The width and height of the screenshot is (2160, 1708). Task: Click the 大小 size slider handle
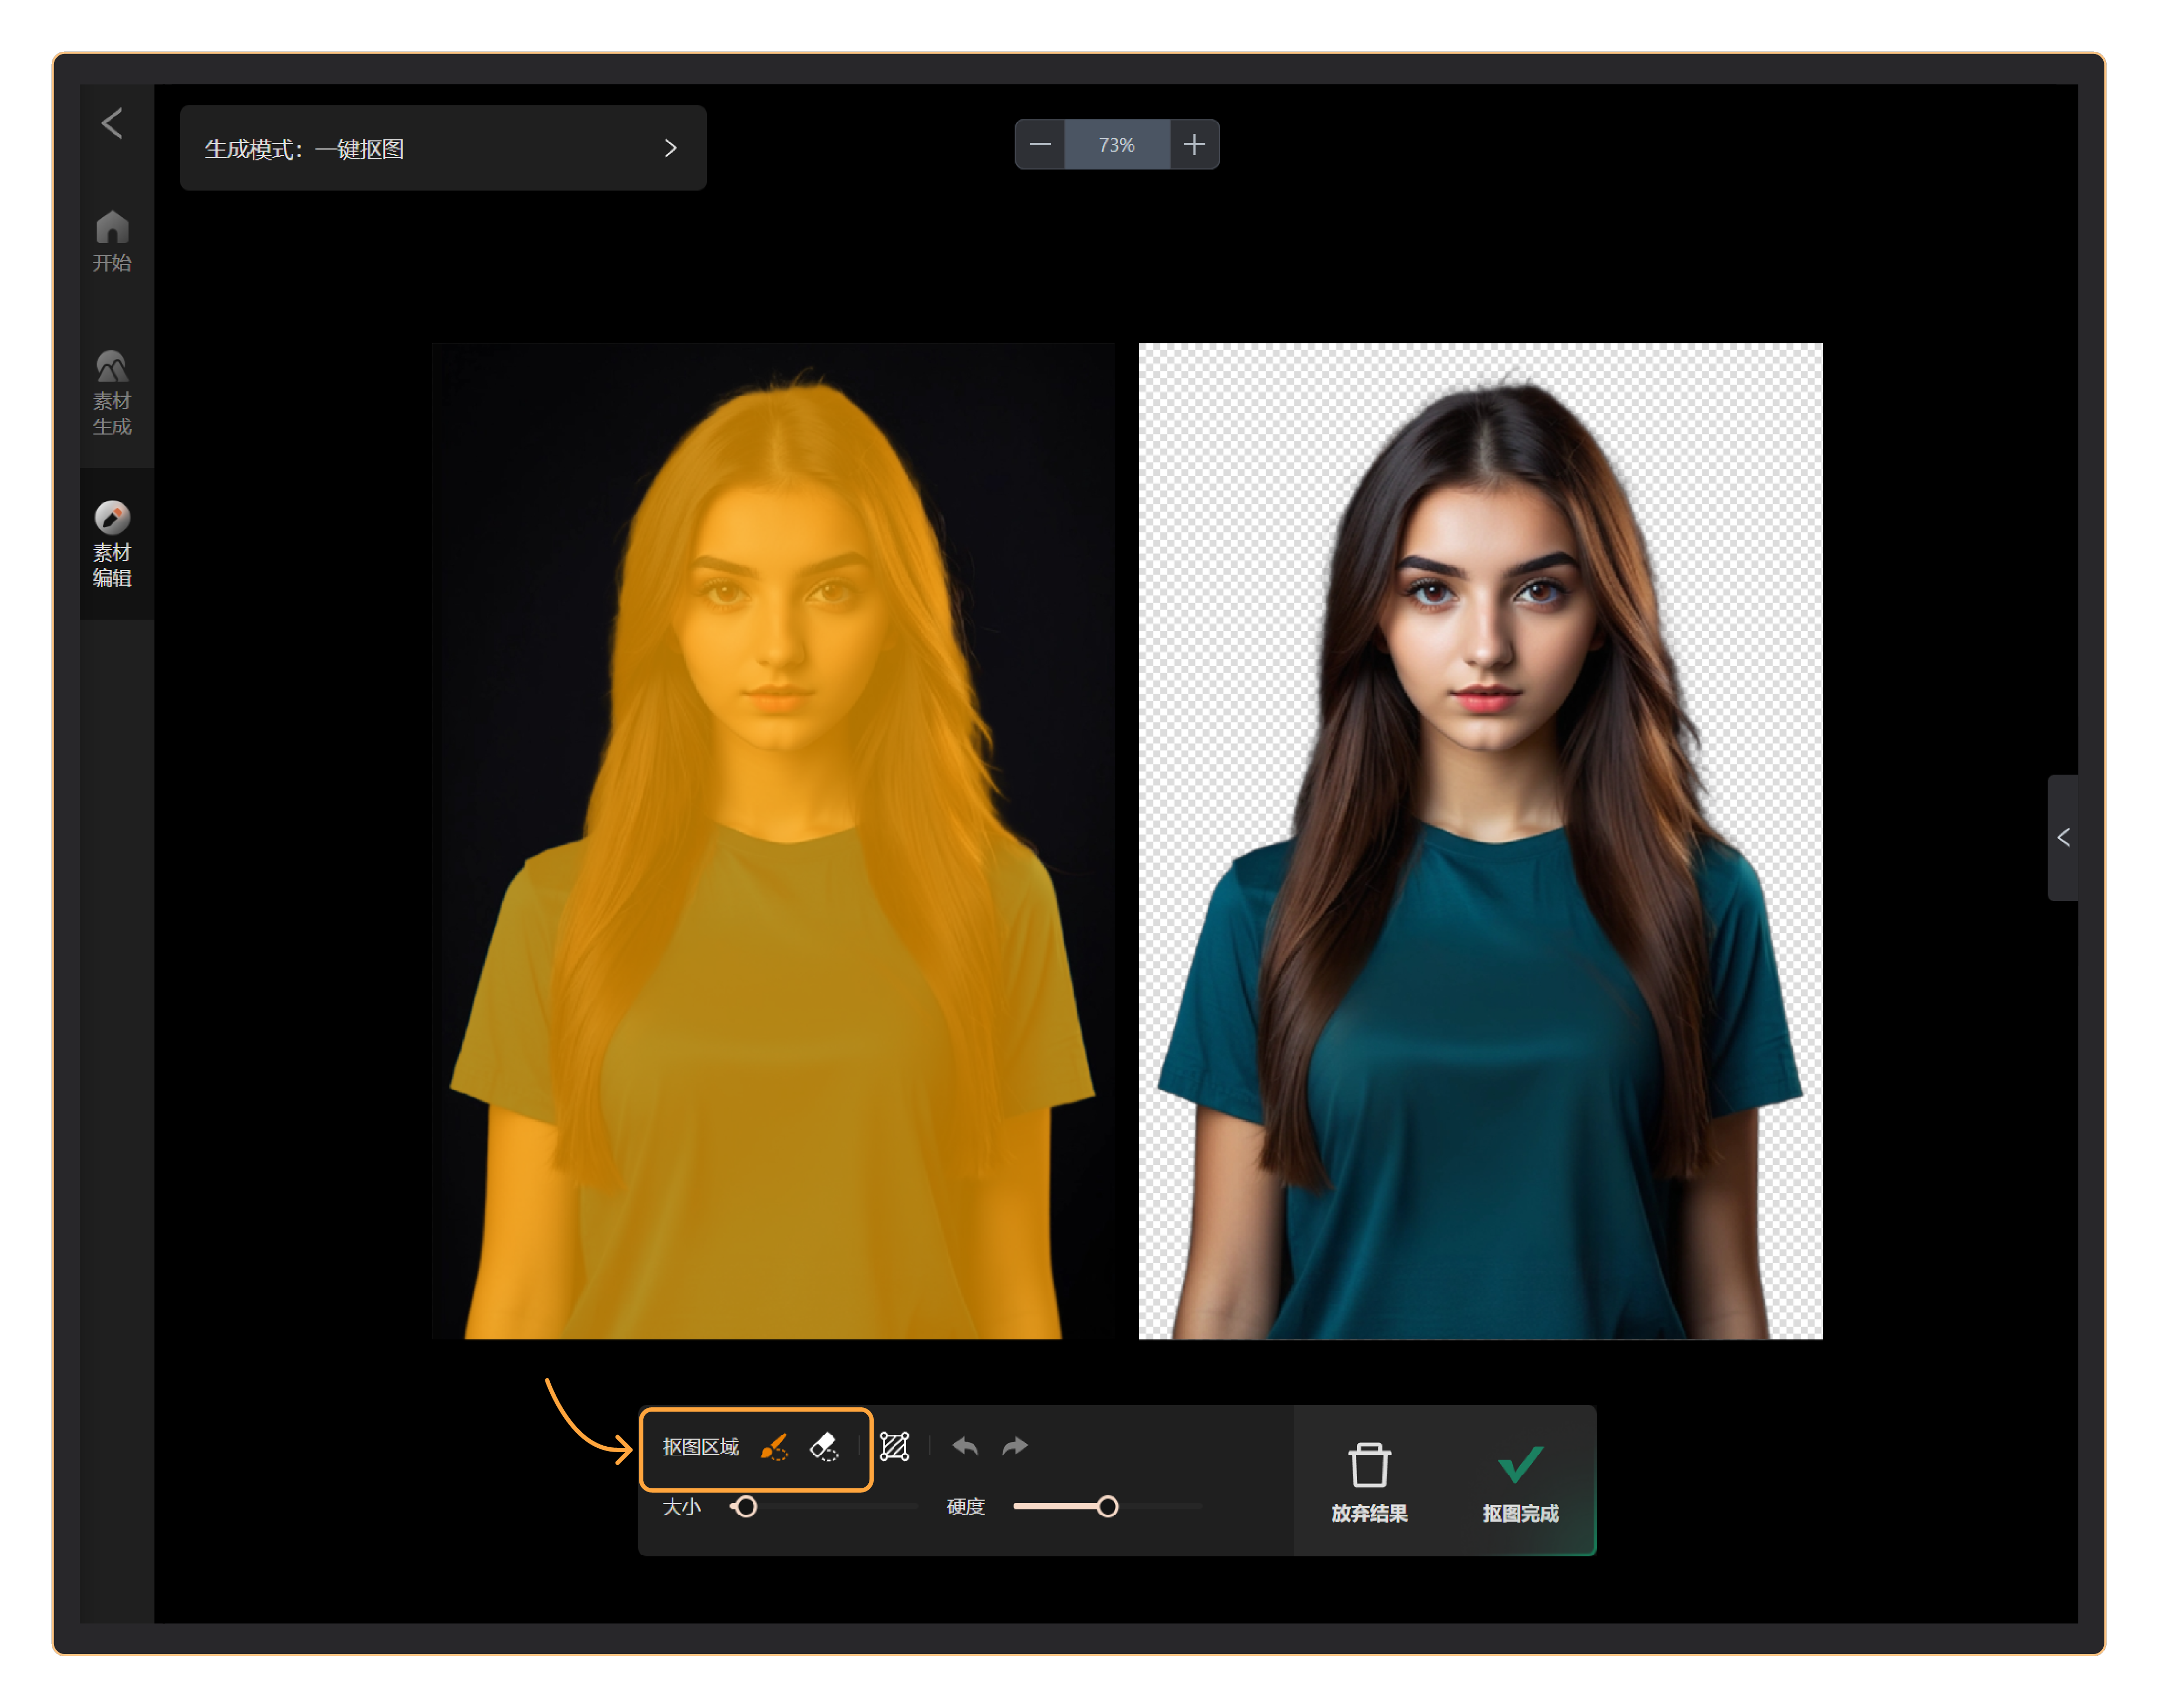pos(745,1506)
